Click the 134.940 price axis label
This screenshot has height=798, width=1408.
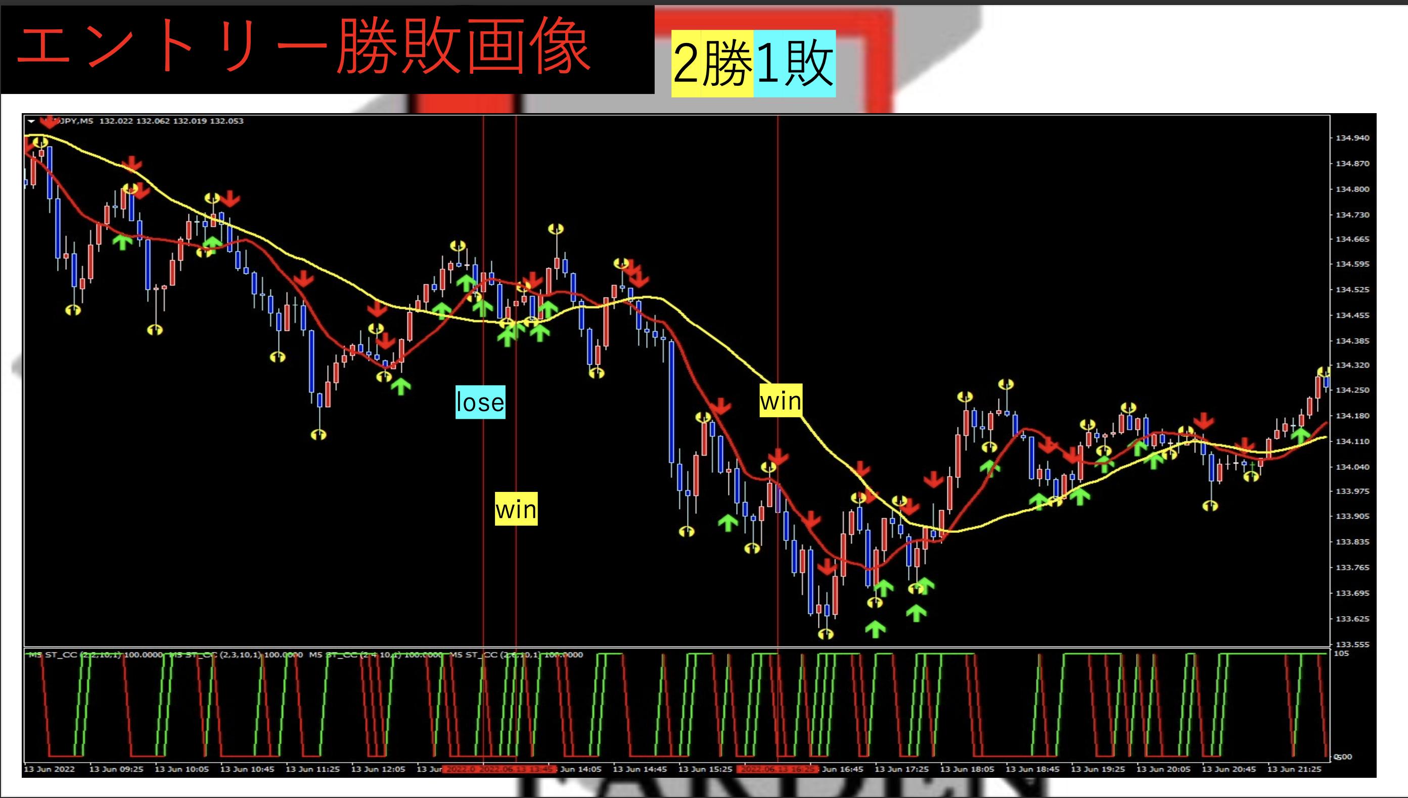click(1352, 138)
